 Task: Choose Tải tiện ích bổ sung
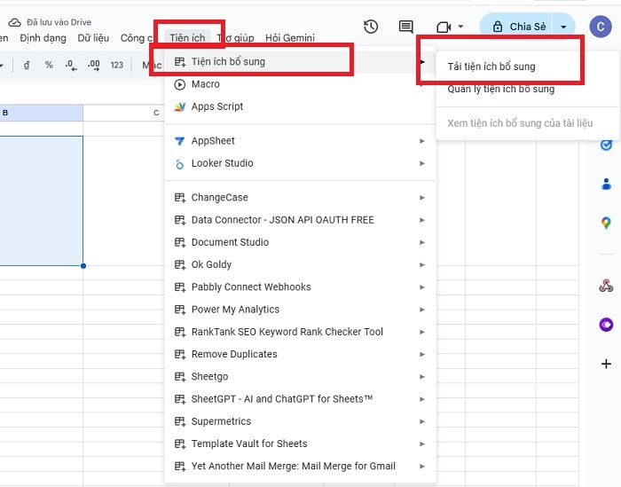pyautogui.click(x=491, y=67)
